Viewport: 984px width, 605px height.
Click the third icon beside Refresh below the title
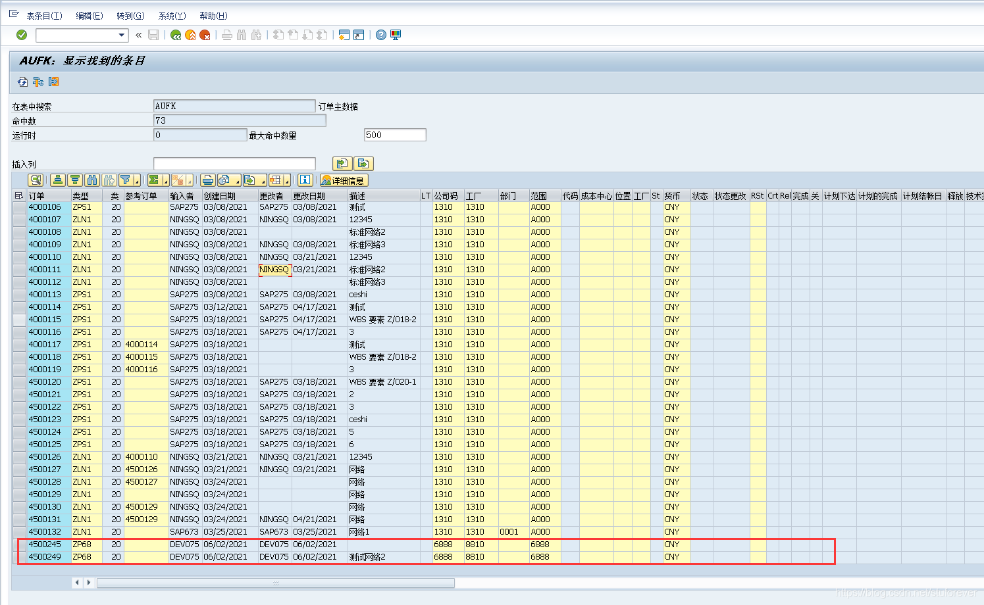(x=54, y=82)
